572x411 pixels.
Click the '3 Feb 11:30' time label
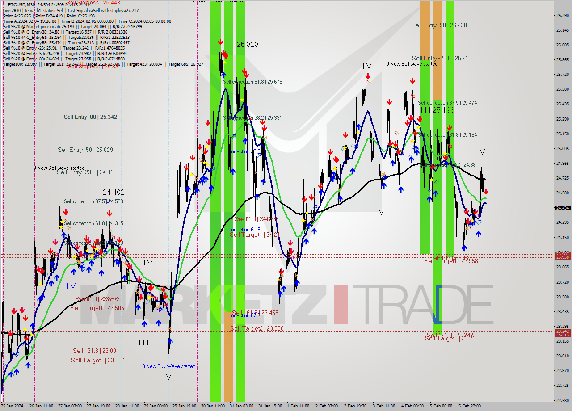click(384, 406)
